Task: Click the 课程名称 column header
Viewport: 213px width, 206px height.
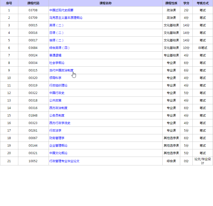Action: point(105,3)
